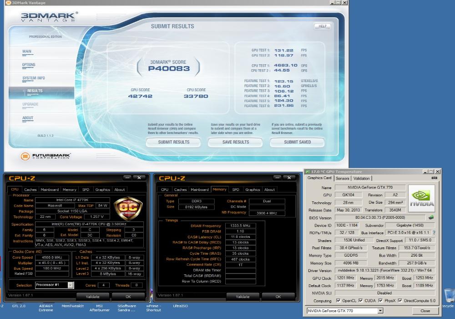Click the CPU name field Intel Core i7 4770K
The width and height of the screenshot is (455, 319).
click(x=72, y=200)
